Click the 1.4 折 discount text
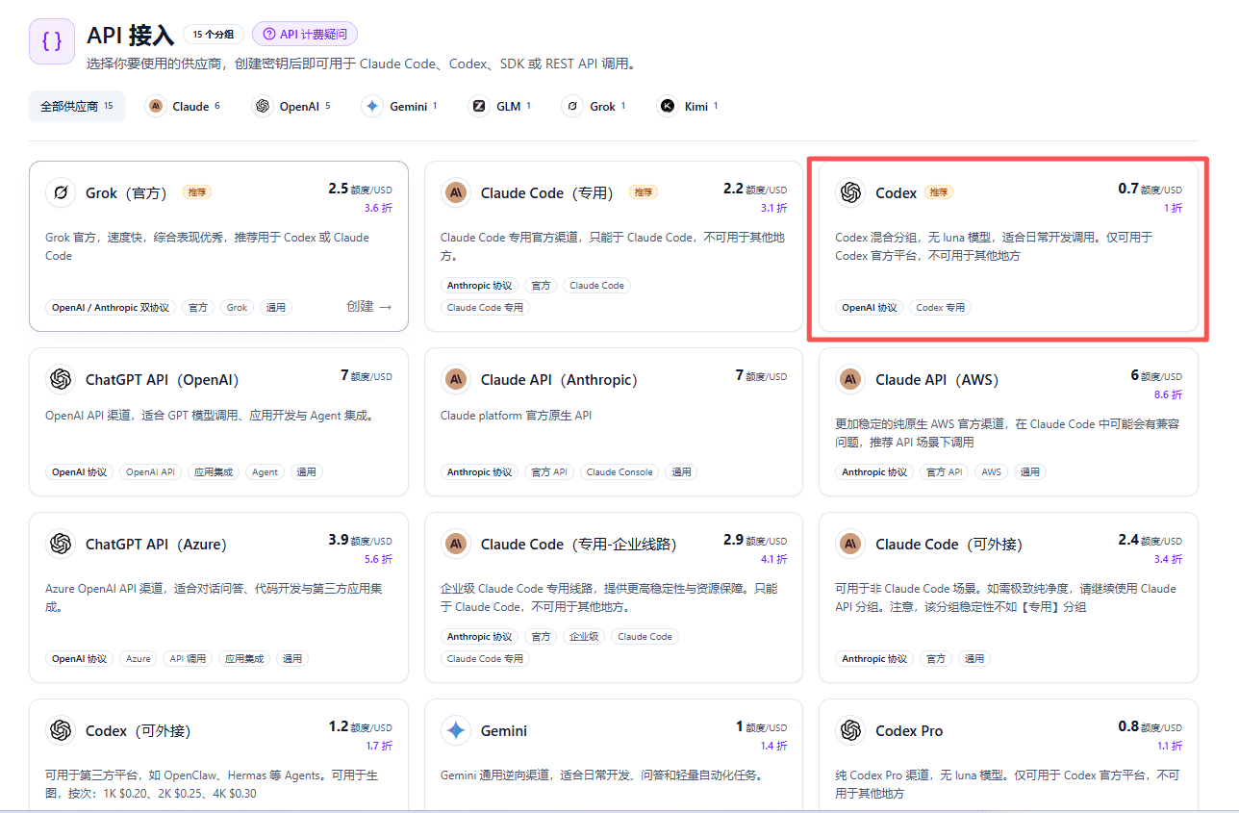Image resolution: width=1239 pixels, height=813 pixels. pos(773,746)
